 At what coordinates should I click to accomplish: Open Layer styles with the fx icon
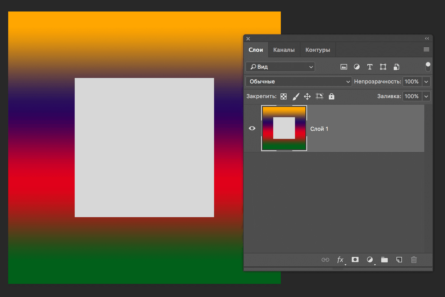tap(340, 260)
